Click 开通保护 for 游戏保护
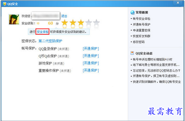Image resolution: width=185 pixels, height=121 pixels. coord(91,63)
